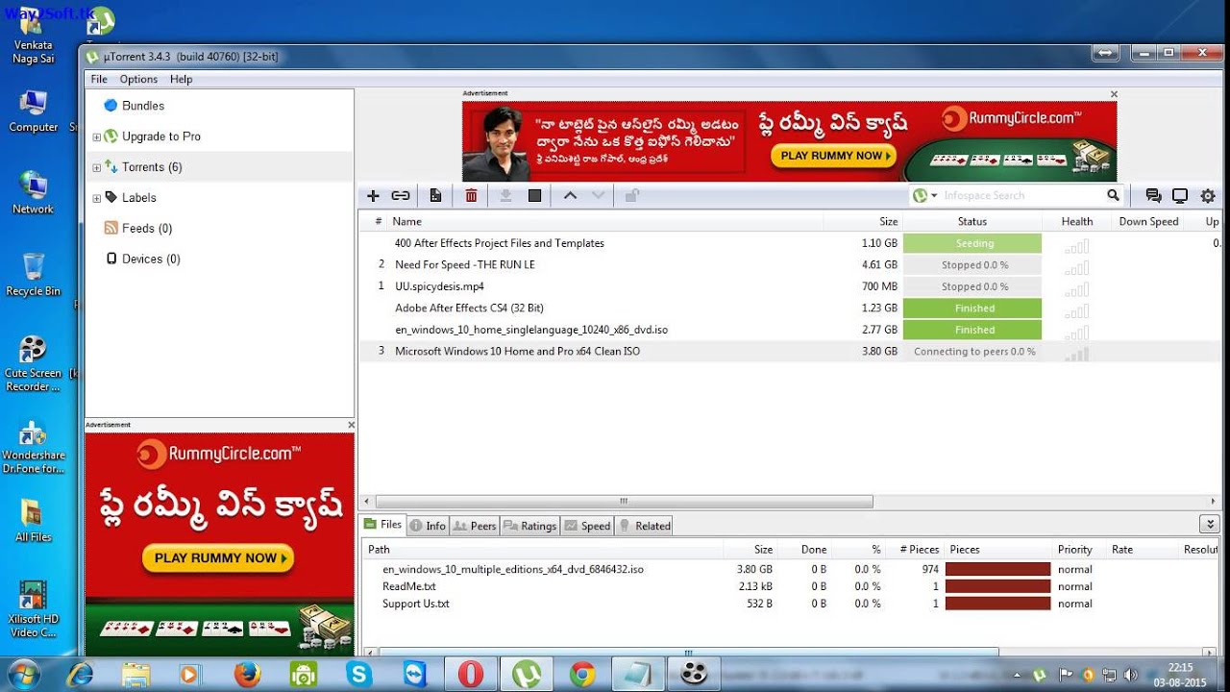Launch Firefox from the taskbar
Image resolution: width=1230 pixels, height=692 pixels.
(x=247, y=675)
